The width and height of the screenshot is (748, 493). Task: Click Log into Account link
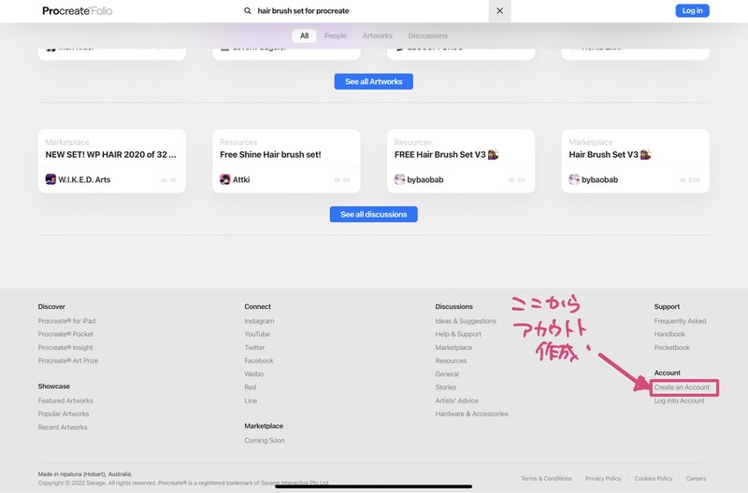pyautogui.click(x=680, y=401)
